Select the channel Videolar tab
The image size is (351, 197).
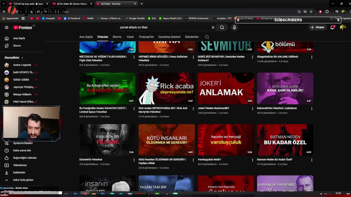[x=103, y=37]
